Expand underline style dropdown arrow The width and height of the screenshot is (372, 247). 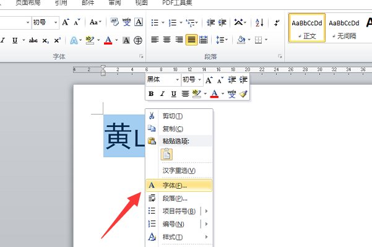pos(24,40)
